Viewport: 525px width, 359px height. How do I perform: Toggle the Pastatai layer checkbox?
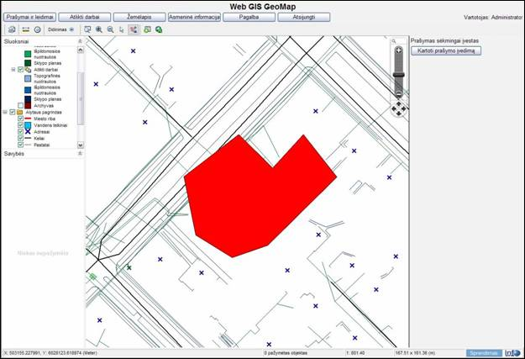(x=20, y=145)
